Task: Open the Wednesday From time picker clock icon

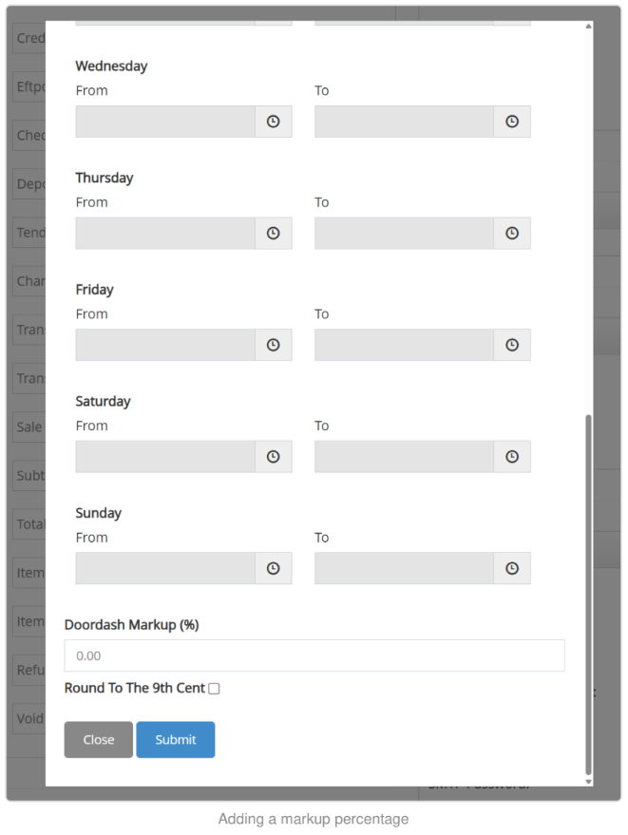Action: tap(274, 122)
